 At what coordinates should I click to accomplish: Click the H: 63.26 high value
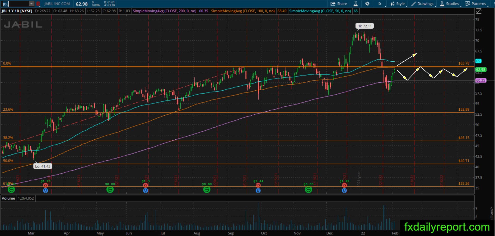tap(77, 11)
